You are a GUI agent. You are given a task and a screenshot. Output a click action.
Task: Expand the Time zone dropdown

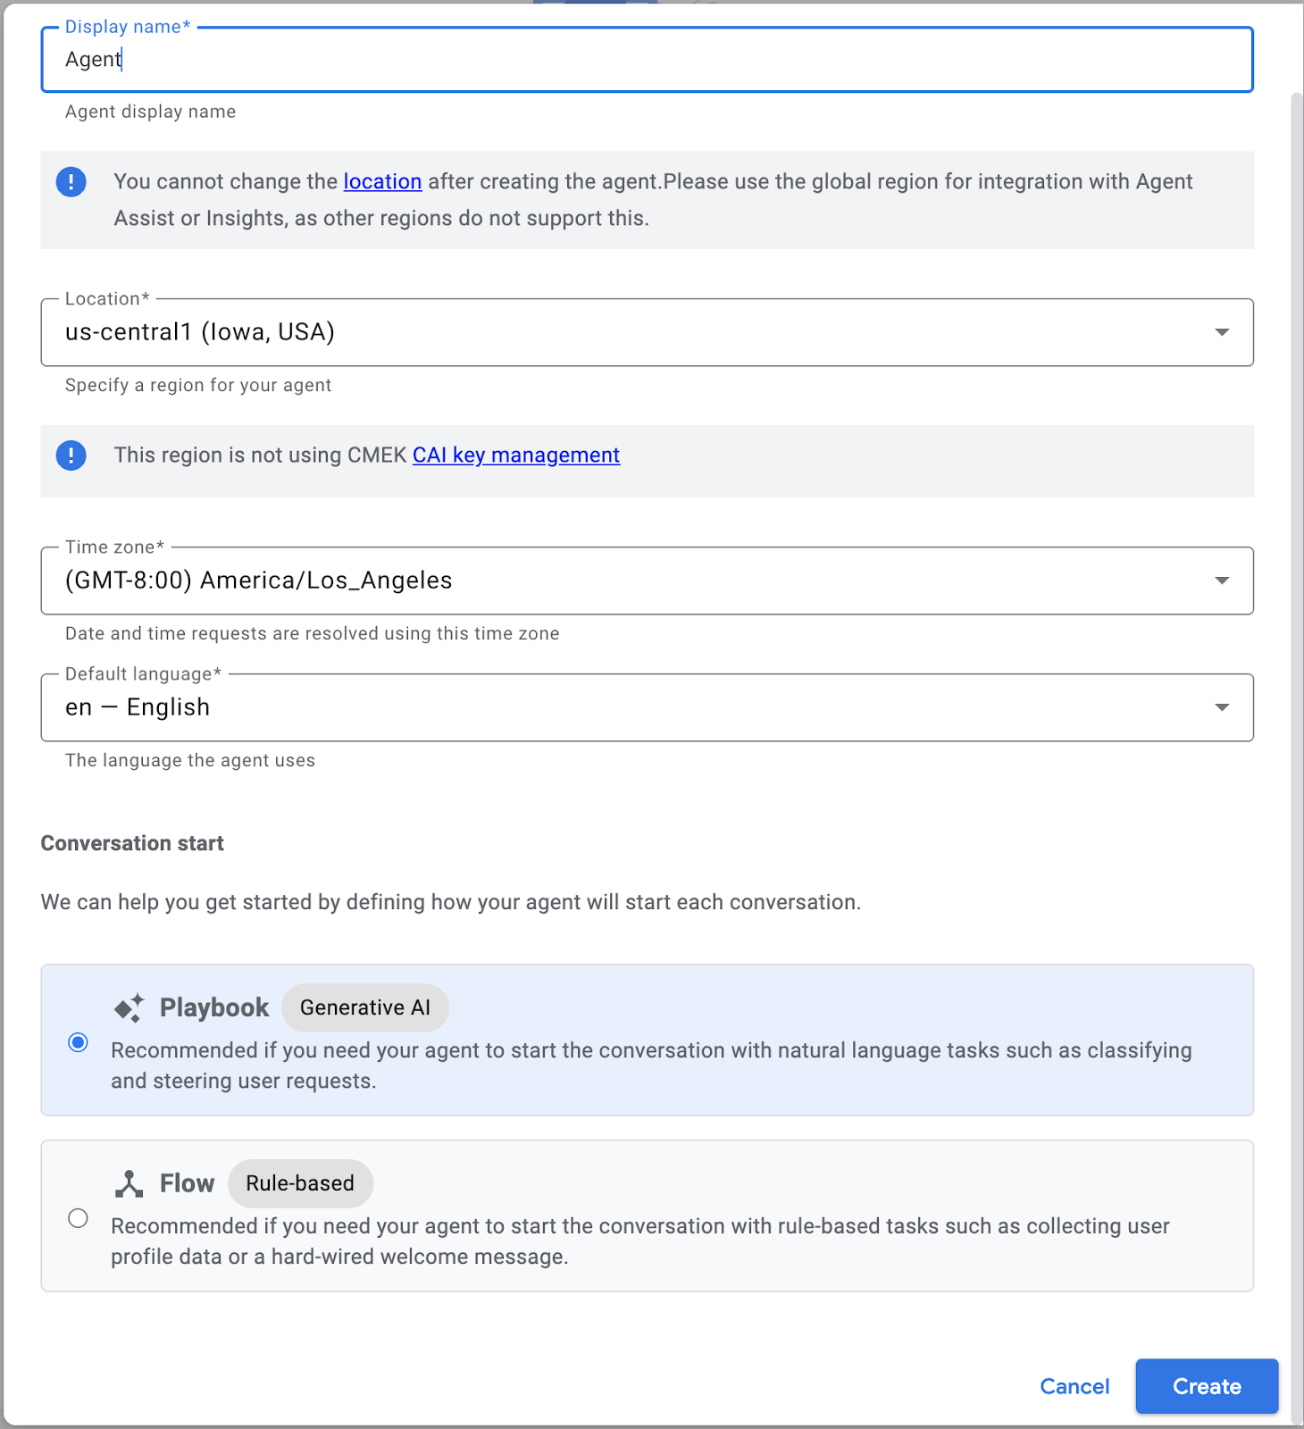[1222, 581]
